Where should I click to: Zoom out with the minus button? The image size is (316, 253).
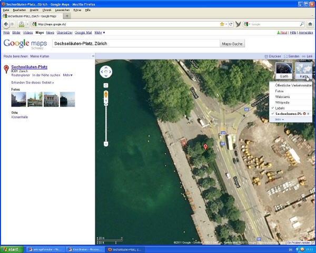click(x=106, y=144)
